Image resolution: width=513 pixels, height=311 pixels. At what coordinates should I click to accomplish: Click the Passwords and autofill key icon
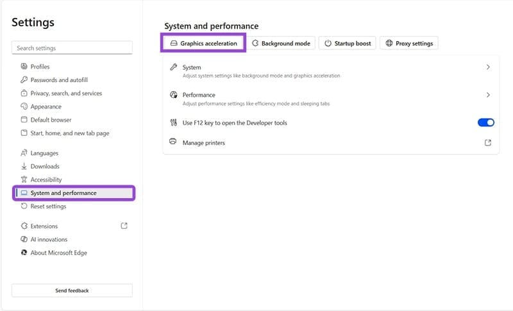(x=24, y=80)
